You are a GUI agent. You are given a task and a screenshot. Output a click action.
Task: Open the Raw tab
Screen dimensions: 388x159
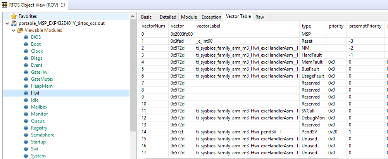point(260,17)
